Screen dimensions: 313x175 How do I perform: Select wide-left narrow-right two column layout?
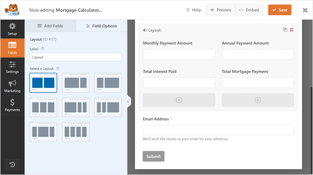75,82
